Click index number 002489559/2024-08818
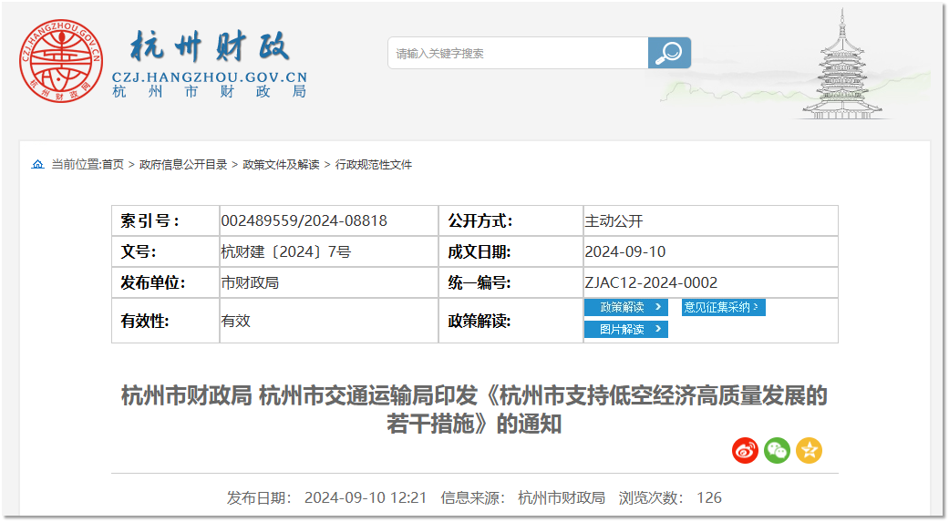The image size is (949, 522). tap(304, 220)
